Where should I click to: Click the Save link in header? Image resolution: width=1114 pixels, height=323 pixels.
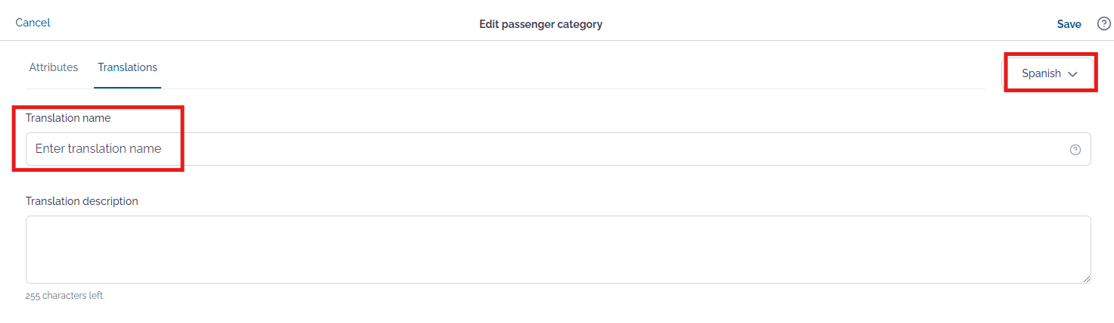[x=1069, y=24]
